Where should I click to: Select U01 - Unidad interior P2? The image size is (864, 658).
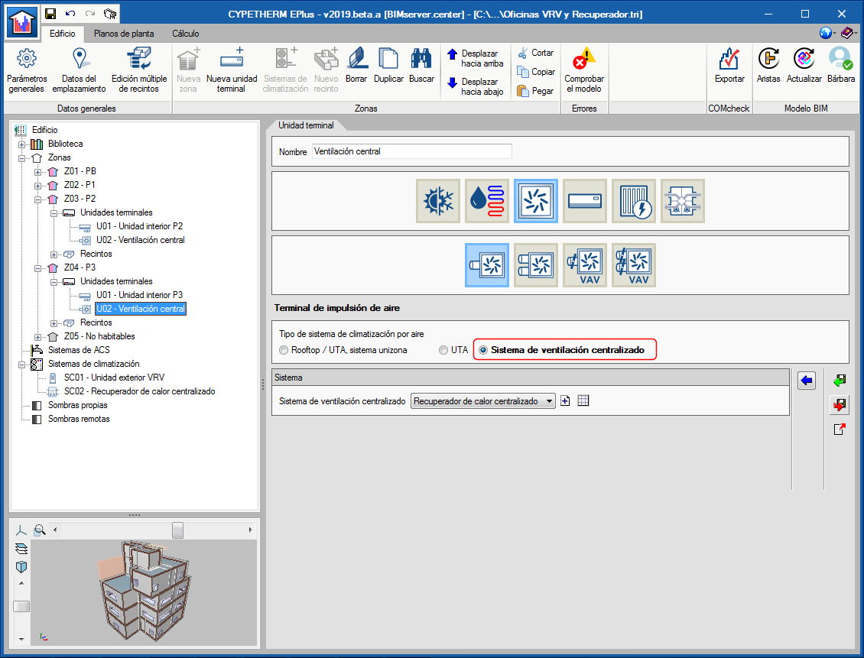(x=139, y=226)
